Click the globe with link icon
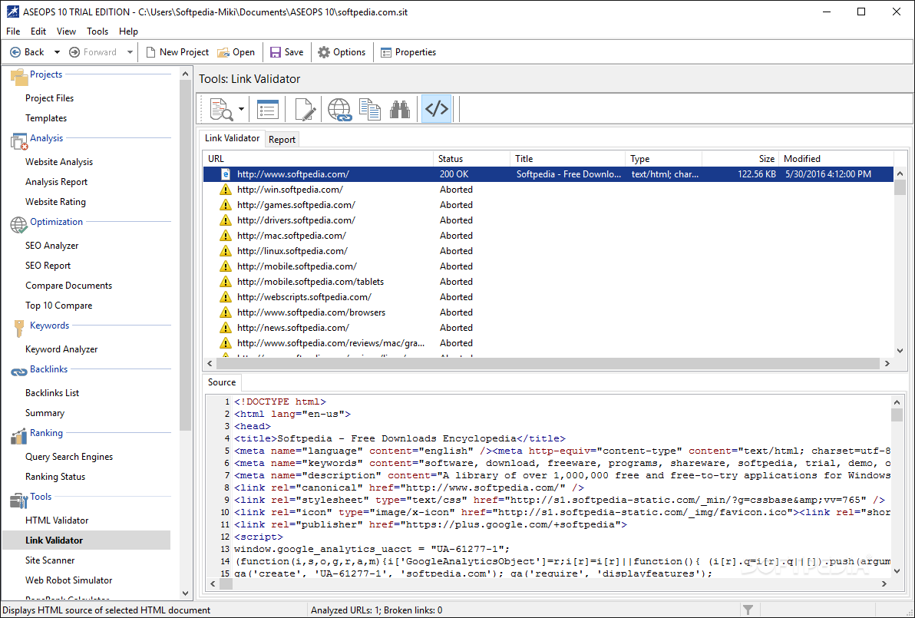The image size is (915, 618). pyautogui.click(x=339, y=109)
